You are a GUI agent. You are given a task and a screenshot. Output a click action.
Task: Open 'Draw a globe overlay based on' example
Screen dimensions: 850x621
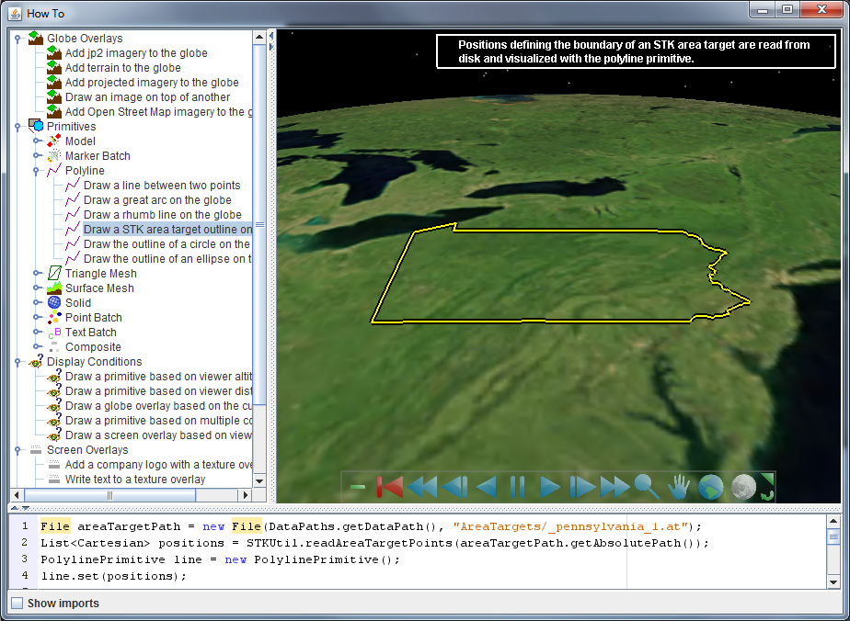click(158, 405)
